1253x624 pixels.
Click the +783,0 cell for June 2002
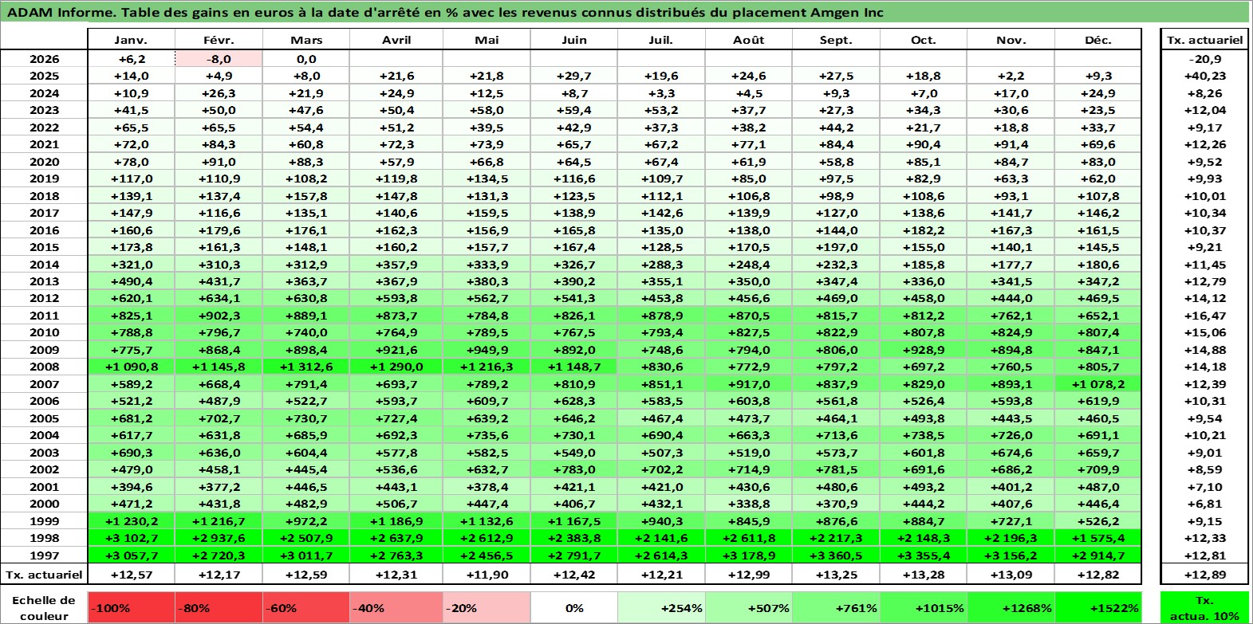[x=574, y=469]
